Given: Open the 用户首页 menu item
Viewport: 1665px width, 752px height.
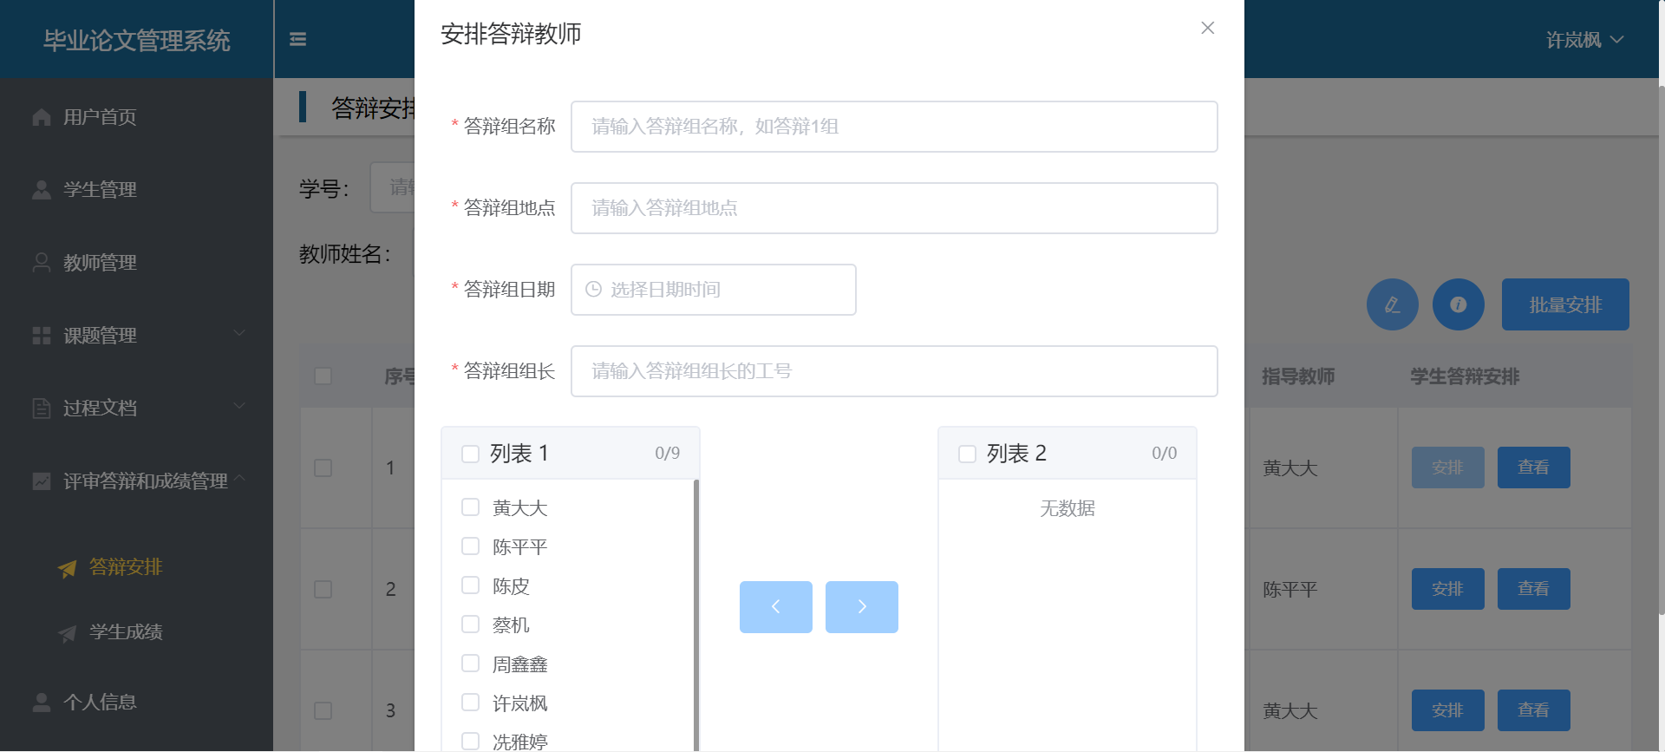Looking at the screenshot, I should click(136, 117).
